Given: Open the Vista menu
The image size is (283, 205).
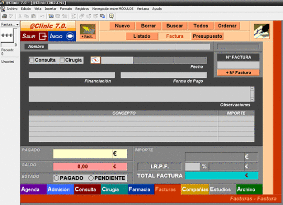Looking at the screenshot, I should pos(38,9).
